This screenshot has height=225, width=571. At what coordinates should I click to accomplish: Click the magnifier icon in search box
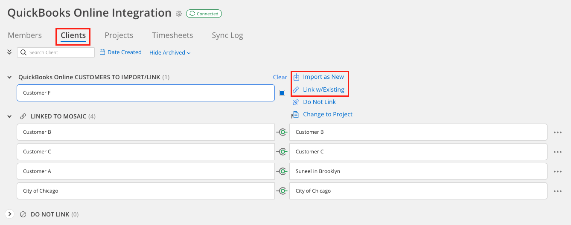tap(23, 52)
